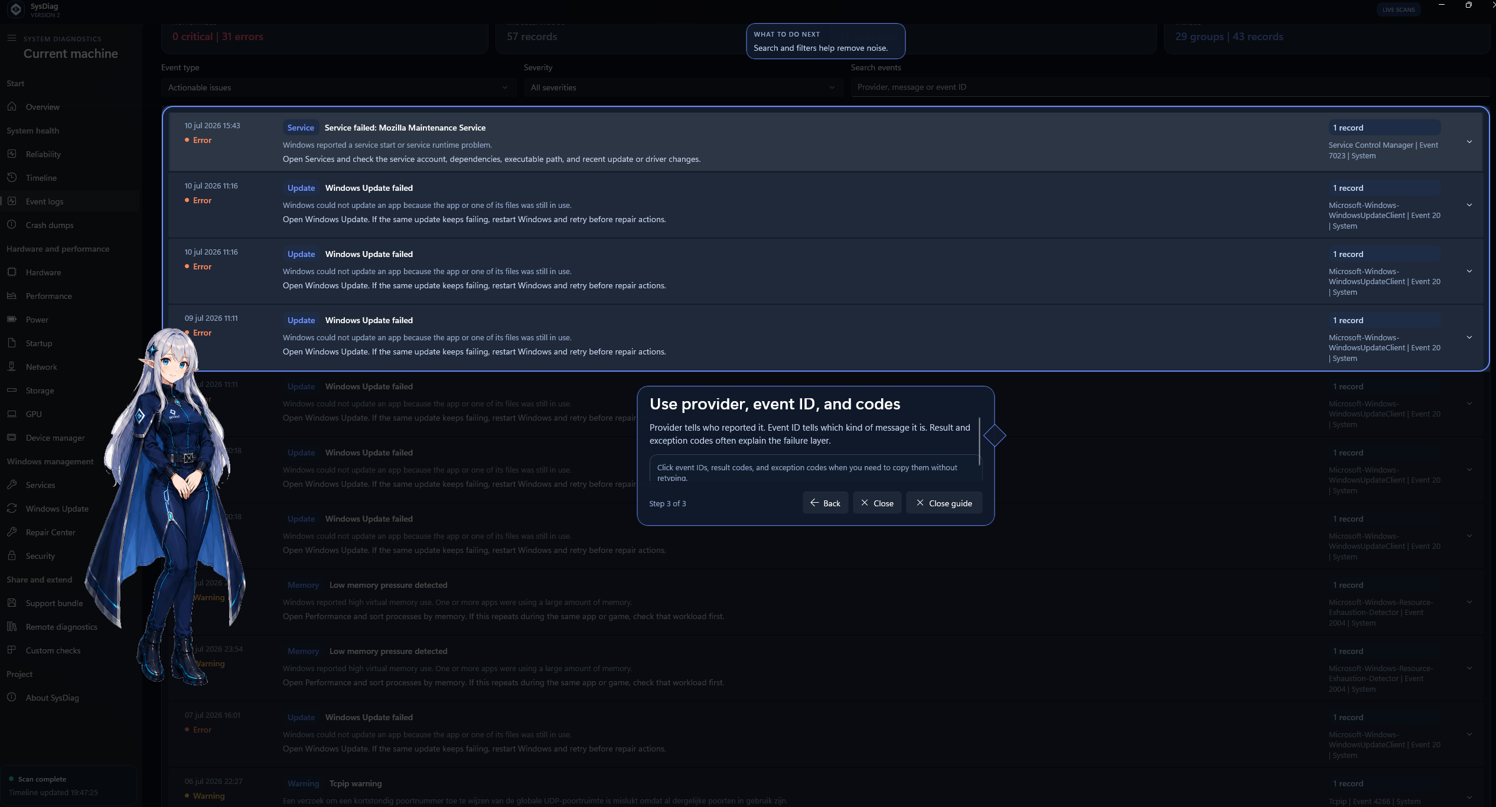Go to the Timeline page

point(41,178)
